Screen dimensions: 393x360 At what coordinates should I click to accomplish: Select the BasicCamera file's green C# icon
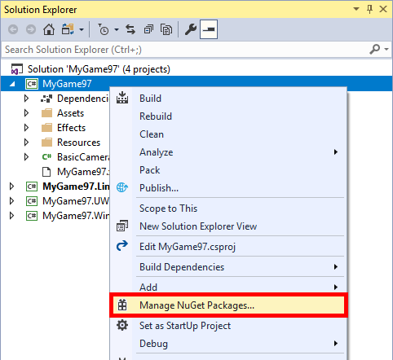(x=46, y=157)
